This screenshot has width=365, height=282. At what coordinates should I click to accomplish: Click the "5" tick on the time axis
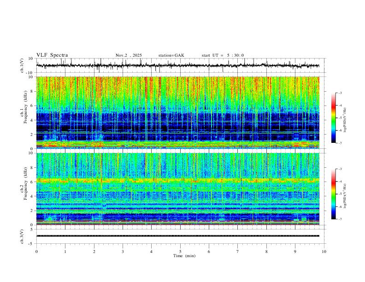pyautogui.click(x=180, y=252)
